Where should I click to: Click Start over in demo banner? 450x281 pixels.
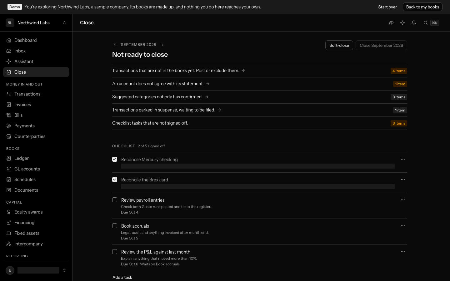coord(387,7)
